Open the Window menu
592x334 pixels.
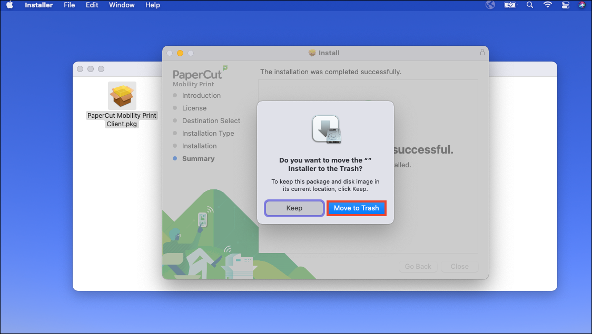click(x=122, y=5)
